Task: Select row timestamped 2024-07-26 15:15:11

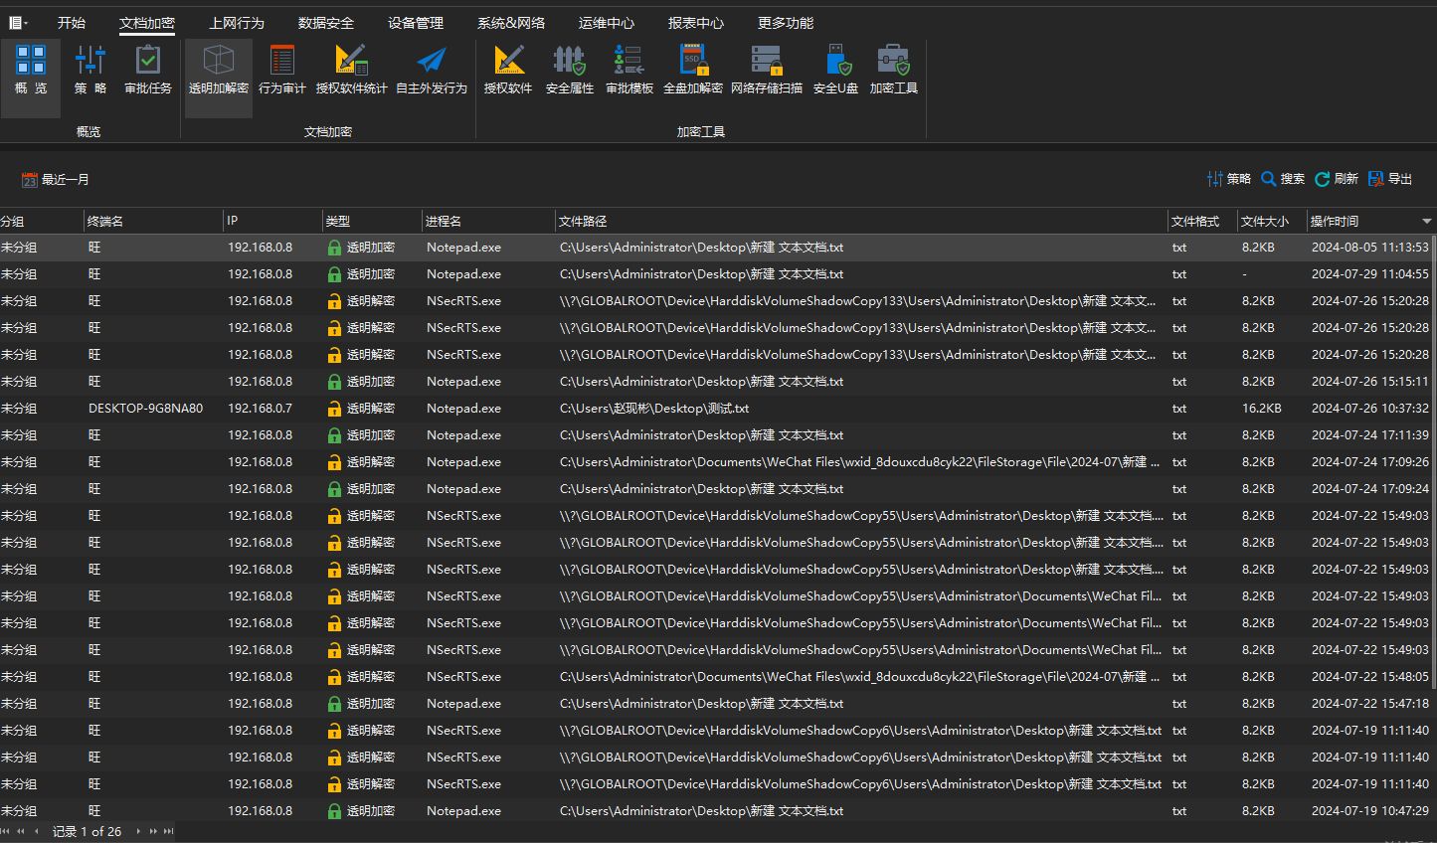Action: coord(718,382)
